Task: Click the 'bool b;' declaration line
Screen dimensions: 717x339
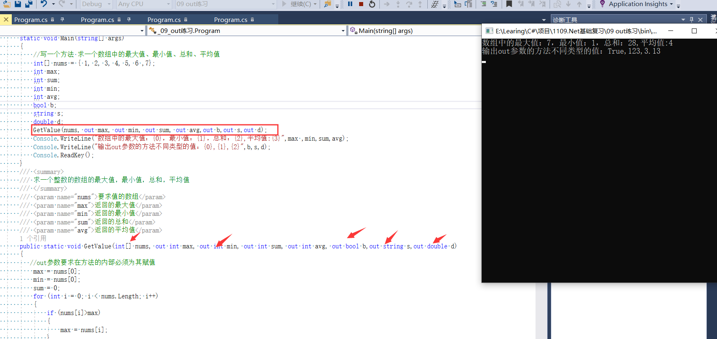Action: 45,105
